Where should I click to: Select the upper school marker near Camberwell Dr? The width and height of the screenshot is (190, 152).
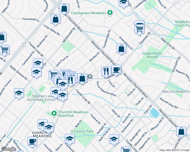(38, 63)
